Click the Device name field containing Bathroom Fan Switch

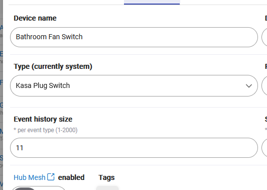pos(134,37)
